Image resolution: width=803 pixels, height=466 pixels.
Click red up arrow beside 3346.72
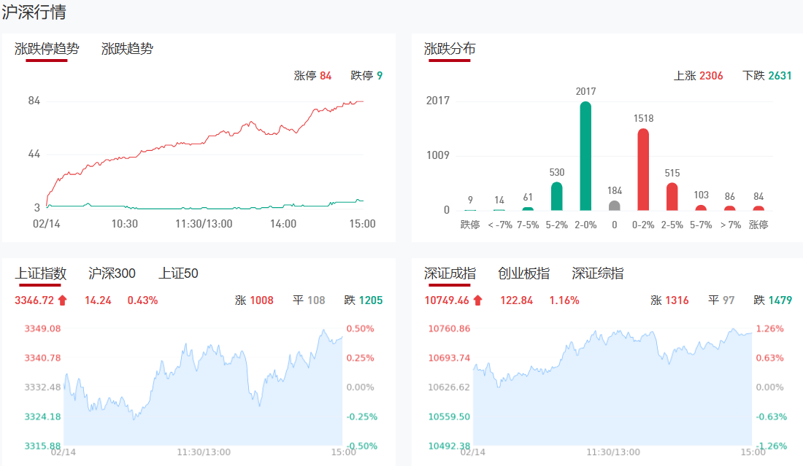(62, 300)
